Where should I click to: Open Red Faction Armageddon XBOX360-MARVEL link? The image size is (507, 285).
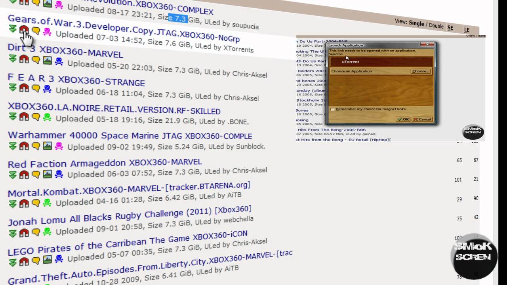(105, 163)
